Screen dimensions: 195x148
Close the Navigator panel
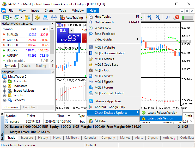(53, 72)
